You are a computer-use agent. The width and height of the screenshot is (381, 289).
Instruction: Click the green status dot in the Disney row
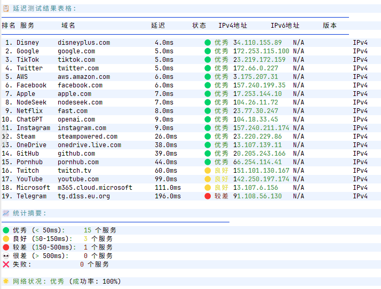click(x=208, y=43)
